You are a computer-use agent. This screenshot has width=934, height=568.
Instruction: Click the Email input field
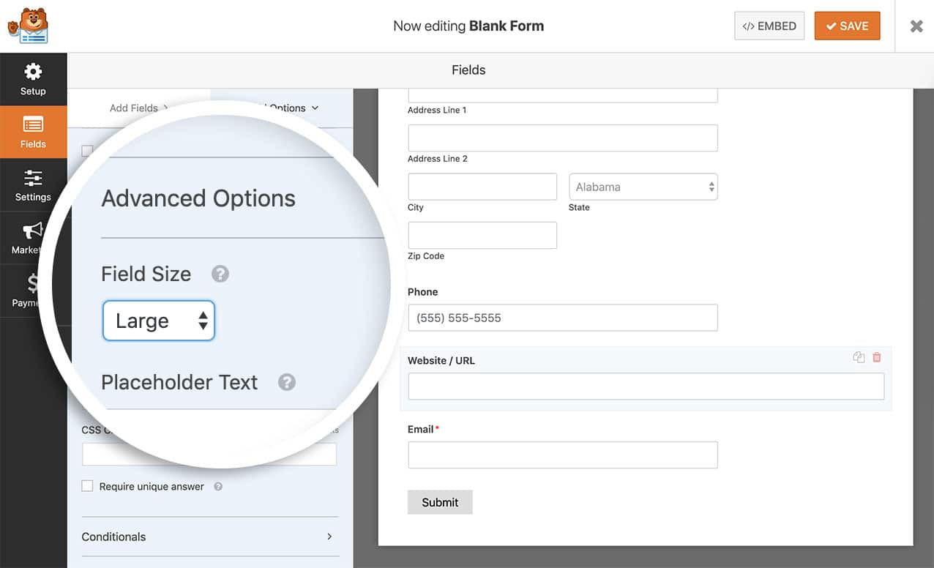pyautogui.click(x=562, y=455)
